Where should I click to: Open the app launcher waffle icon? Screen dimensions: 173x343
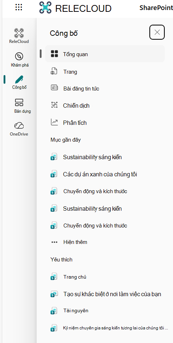coord(19,8)
